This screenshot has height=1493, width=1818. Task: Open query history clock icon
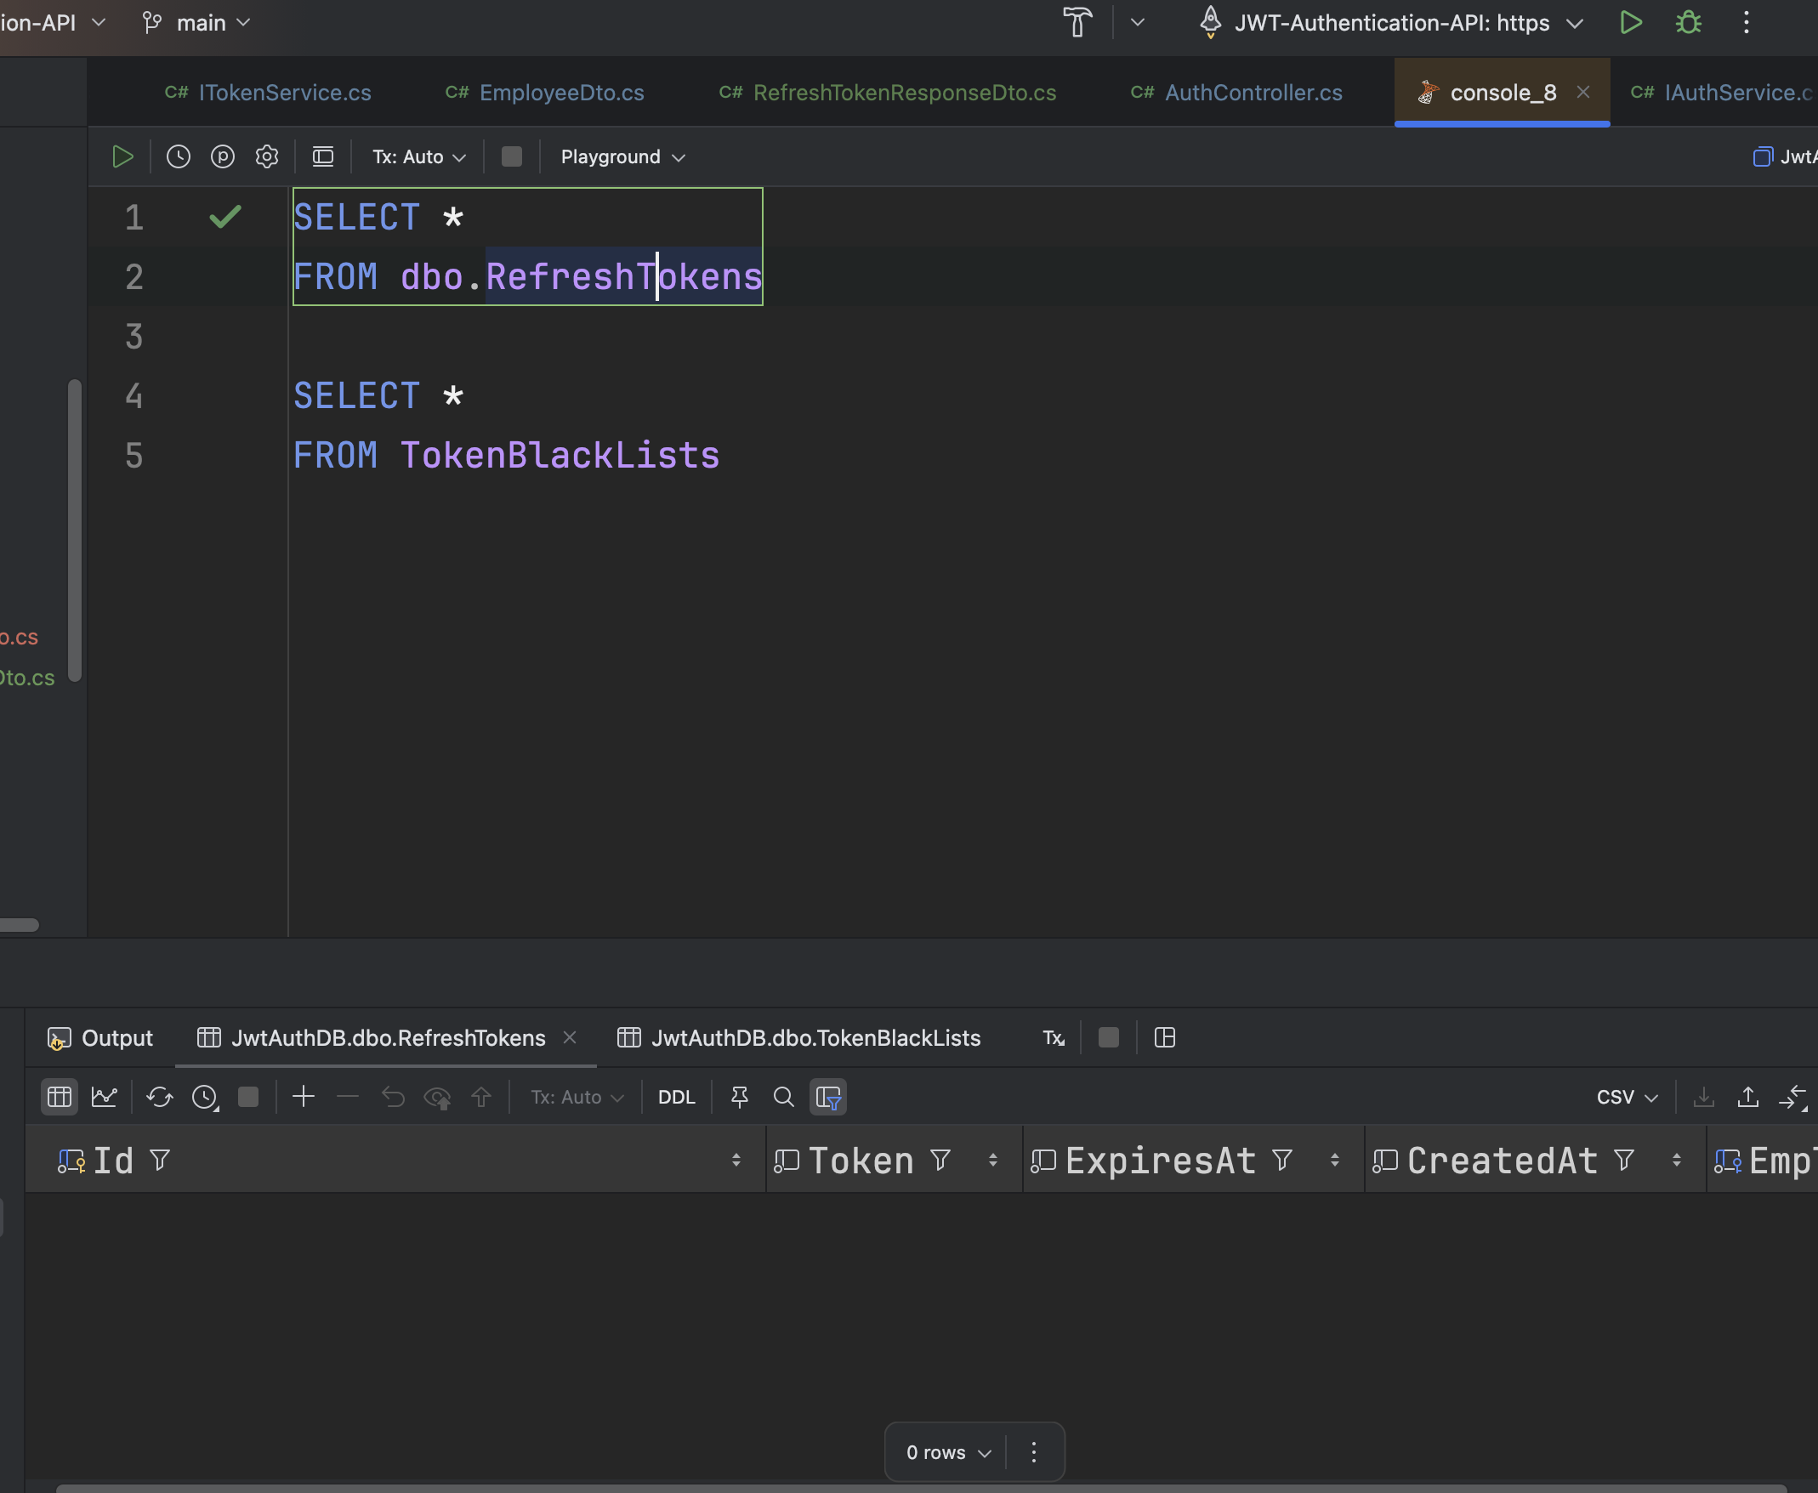point(178,156)
